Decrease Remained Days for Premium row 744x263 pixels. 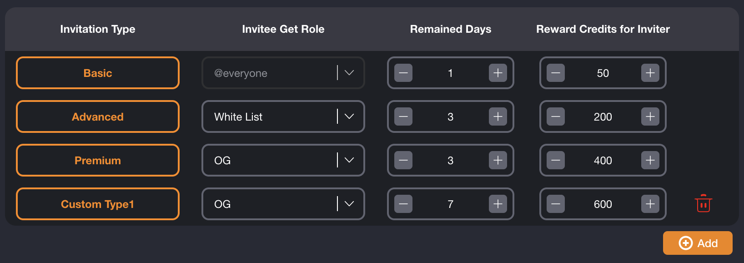click(403, 160)
